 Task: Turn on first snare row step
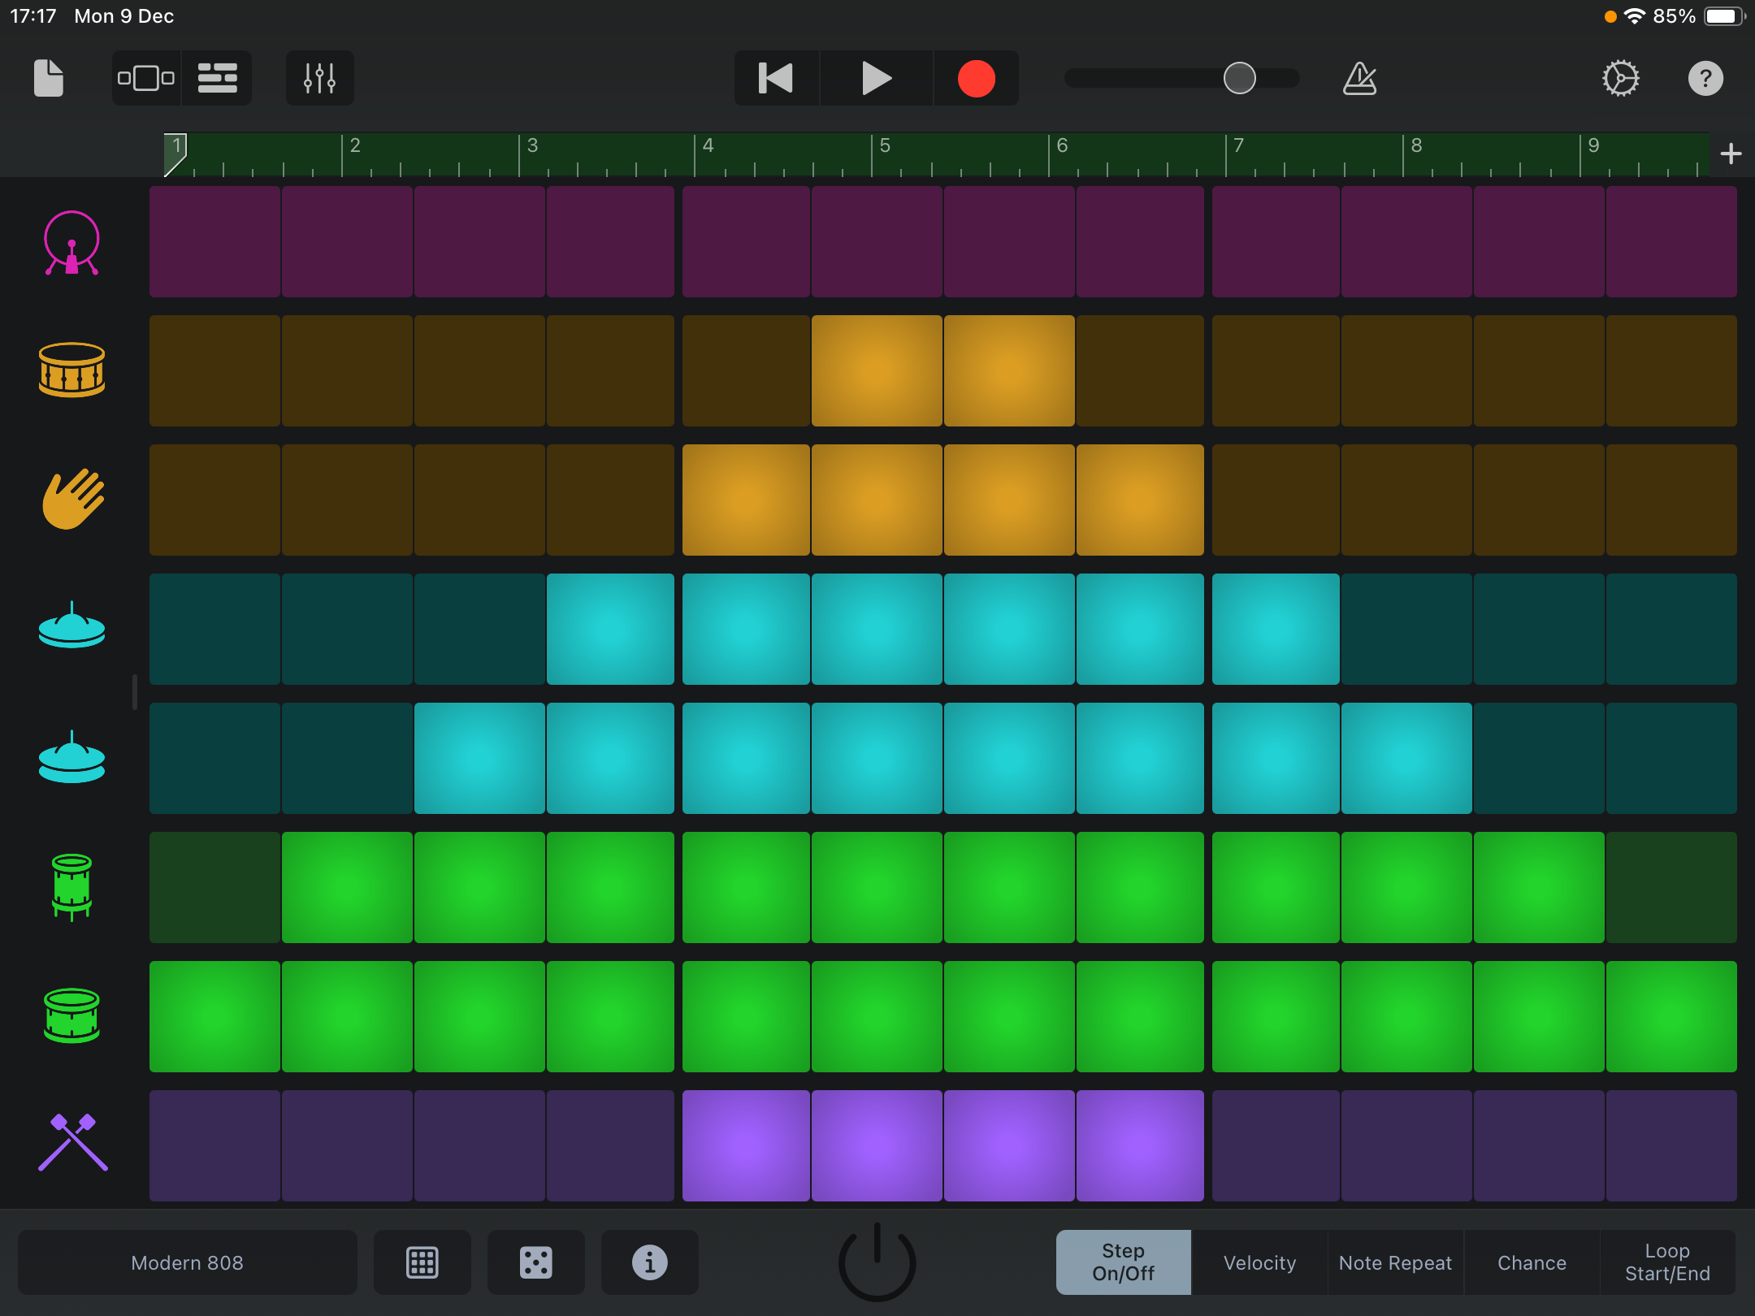click(214, 371)
